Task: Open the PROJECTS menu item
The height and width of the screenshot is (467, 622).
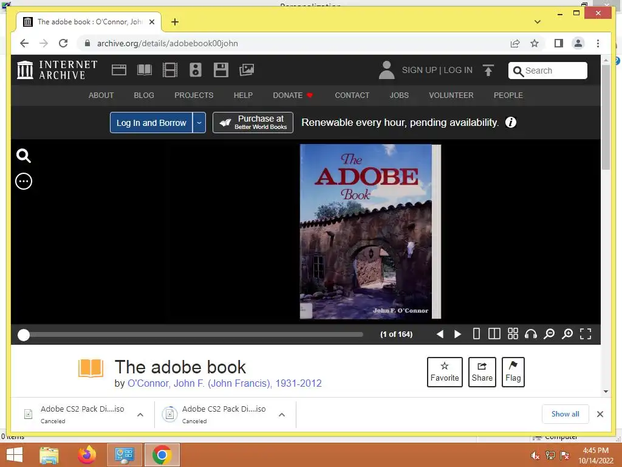Action: click(194, 95)
